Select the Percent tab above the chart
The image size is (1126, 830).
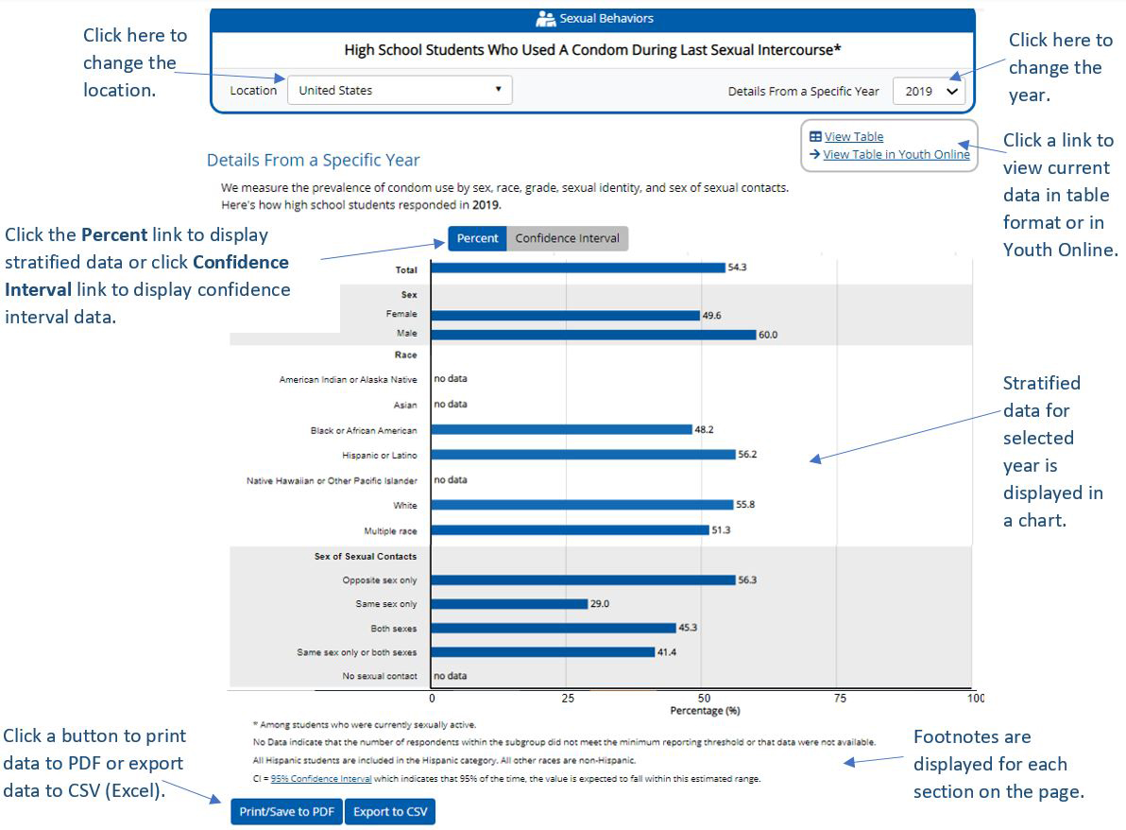[x=477, y=238]
